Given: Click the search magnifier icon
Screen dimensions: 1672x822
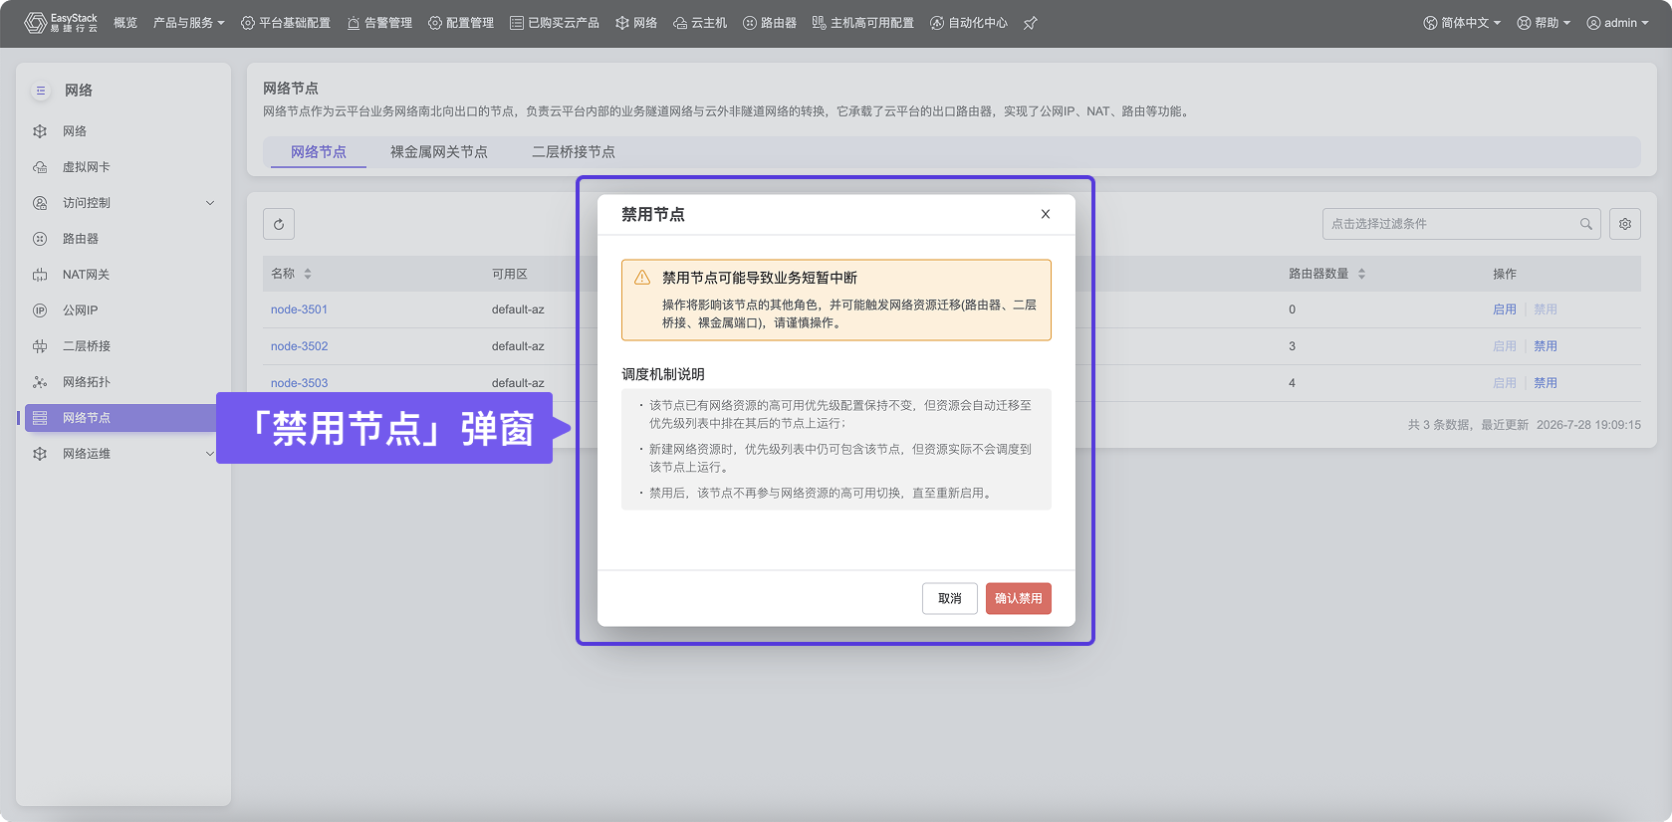Looking at the screenshot, I should click(x=1585, y=224).
